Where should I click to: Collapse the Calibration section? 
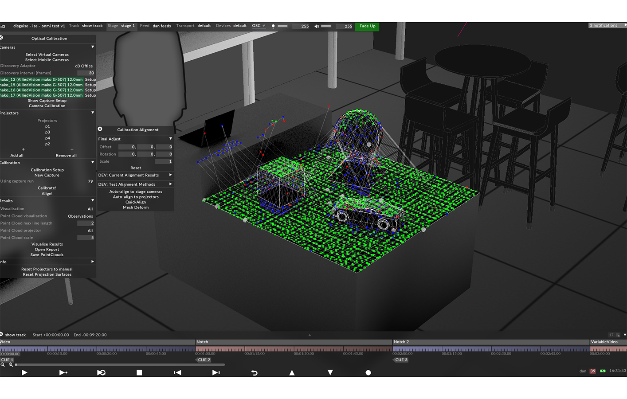click(93, 162)
